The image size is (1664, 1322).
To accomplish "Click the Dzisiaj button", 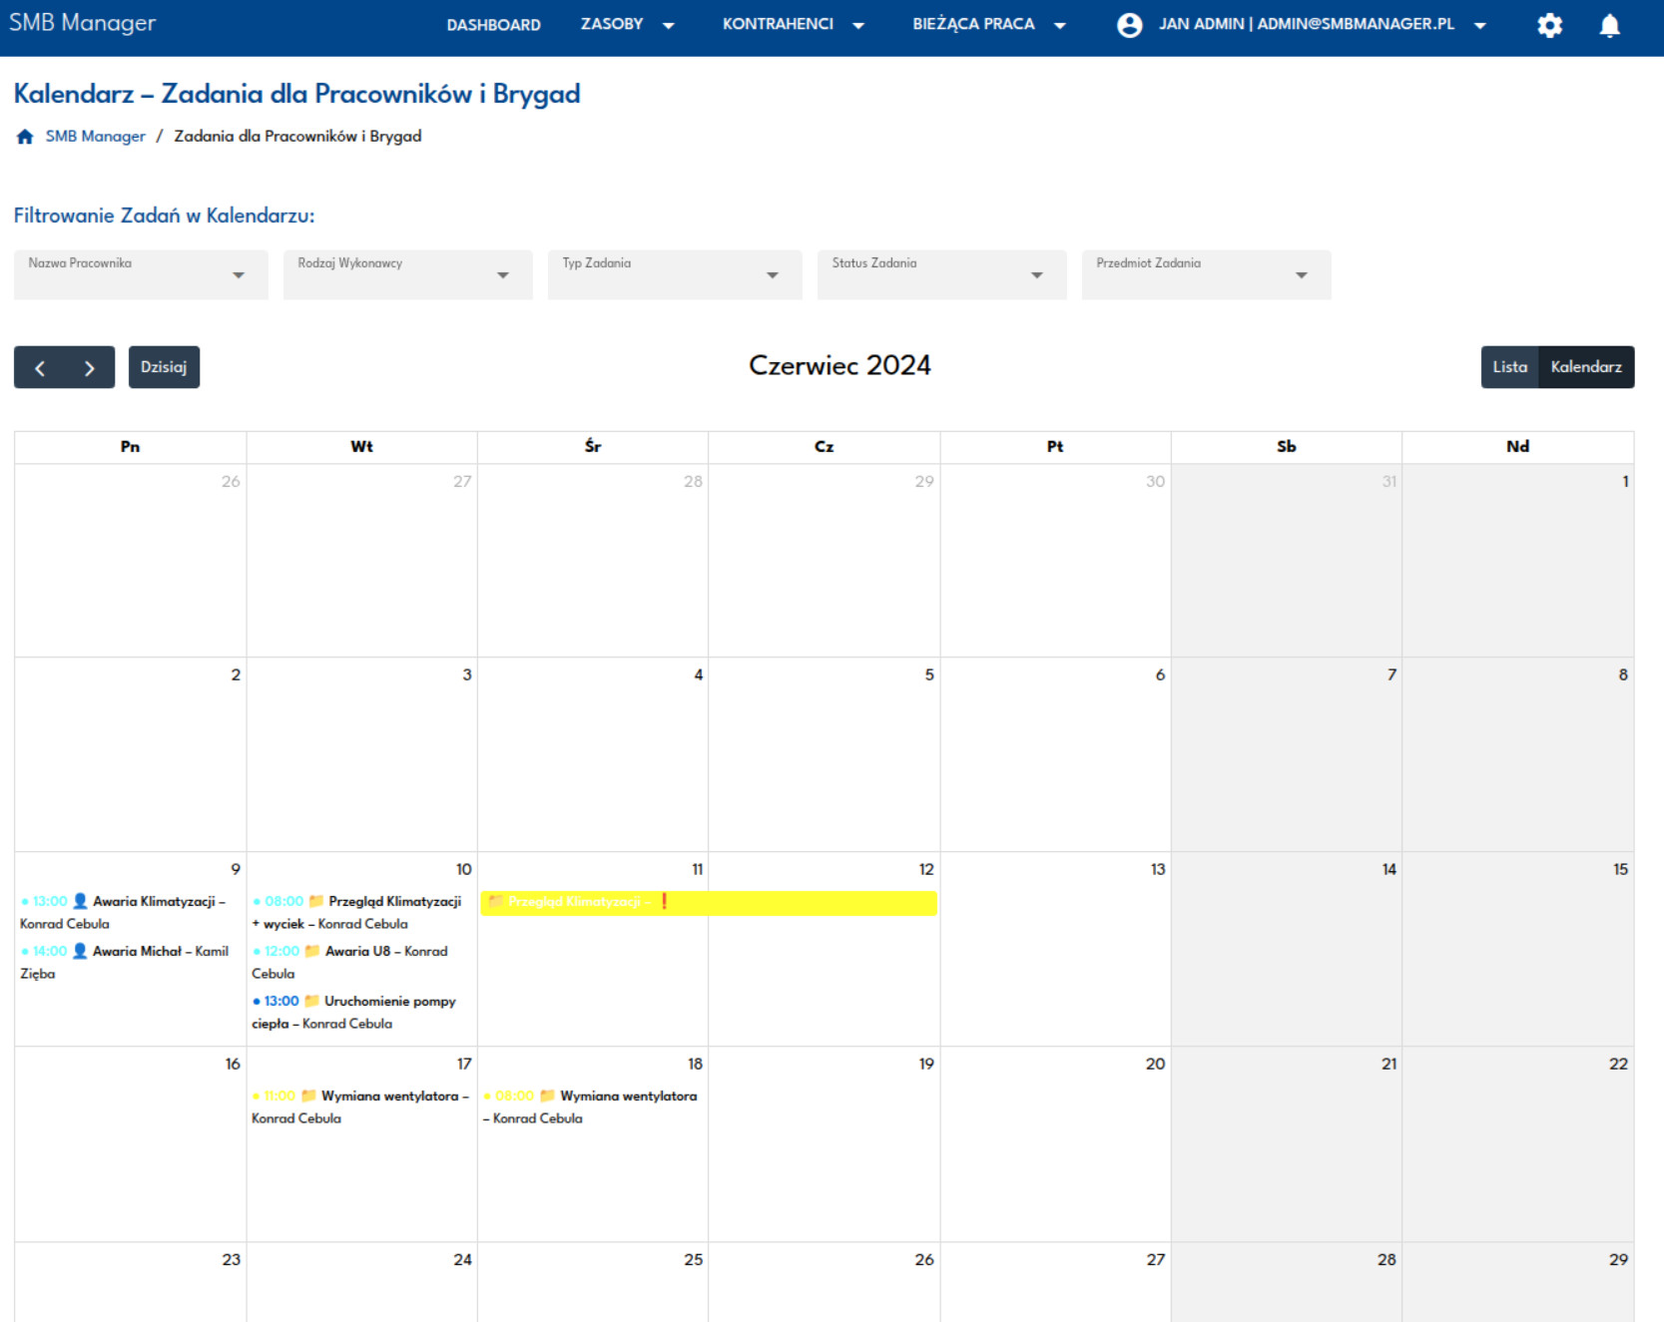I will click(x=164, y=367).
